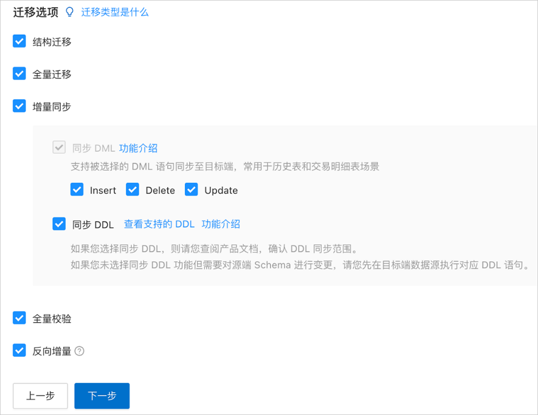The width and height of the screenshot is (538, 415).
Task: Open 功能介绍 link next to 同步 DML
Action: point(138,148)
